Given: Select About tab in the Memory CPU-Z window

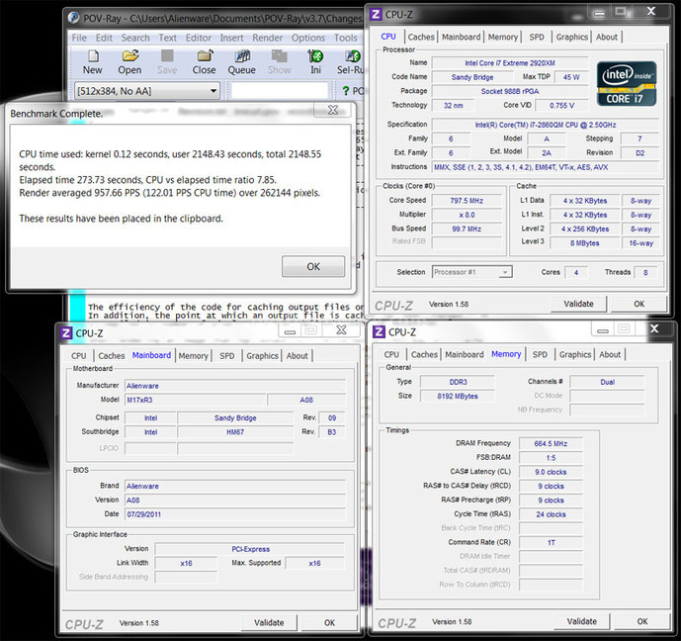Looking at the screenshot, I should tap(610, 354).
